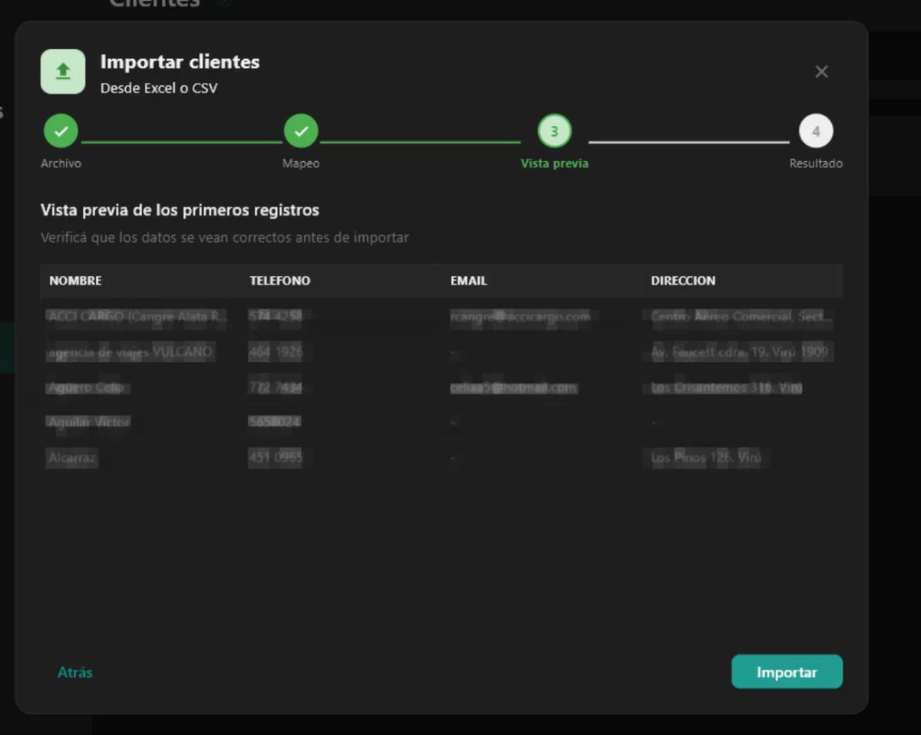Select the step 3 Vista previa circle
The height and width of the screenshot is (735, 921).
554,131
